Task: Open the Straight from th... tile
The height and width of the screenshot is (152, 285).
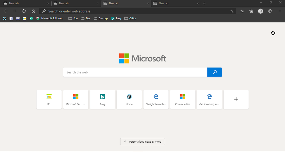Action: (x=156, y=99)
